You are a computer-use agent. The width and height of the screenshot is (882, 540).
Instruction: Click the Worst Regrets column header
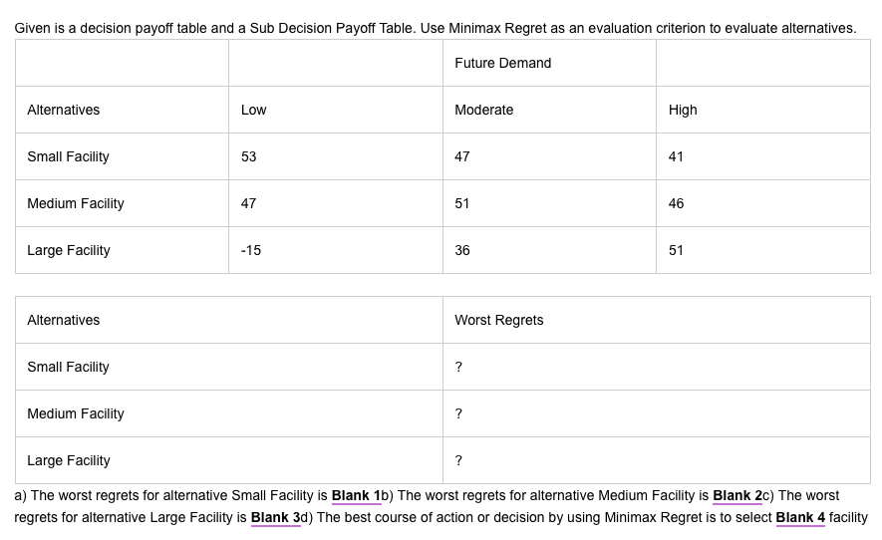(x=657, y=320)
